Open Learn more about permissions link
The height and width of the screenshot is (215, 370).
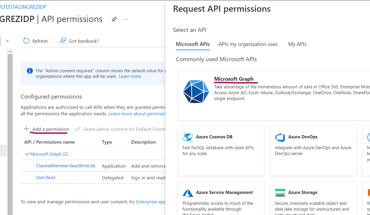pos(137,113)
